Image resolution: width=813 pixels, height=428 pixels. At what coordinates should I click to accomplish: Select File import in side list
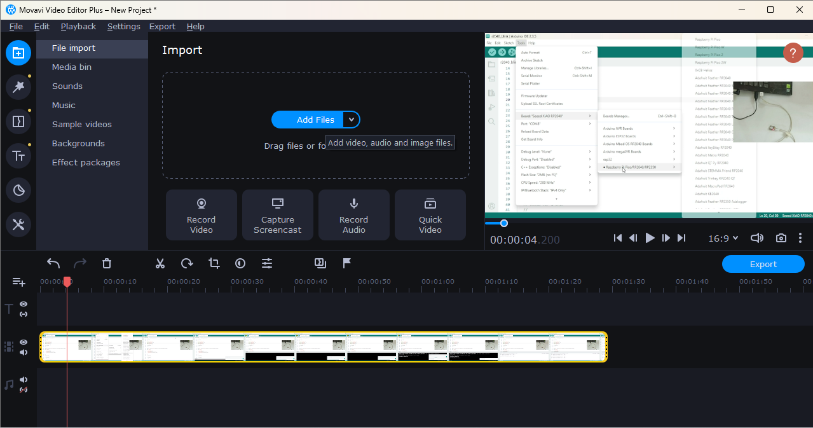tap(92, 48)
